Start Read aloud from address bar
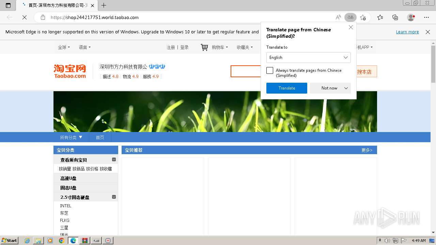Viewport: 436px width, 245px height. pos(338,17)
